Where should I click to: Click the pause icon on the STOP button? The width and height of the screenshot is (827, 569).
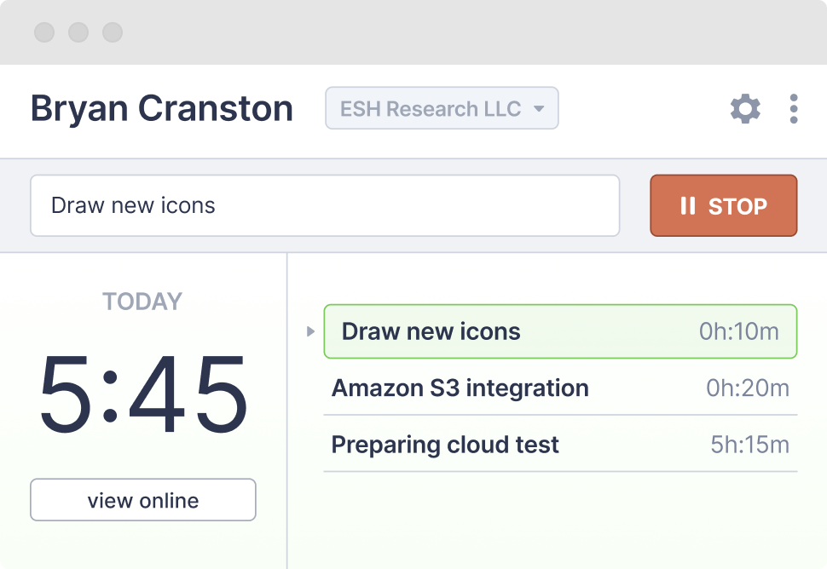(x=687, y=206)
